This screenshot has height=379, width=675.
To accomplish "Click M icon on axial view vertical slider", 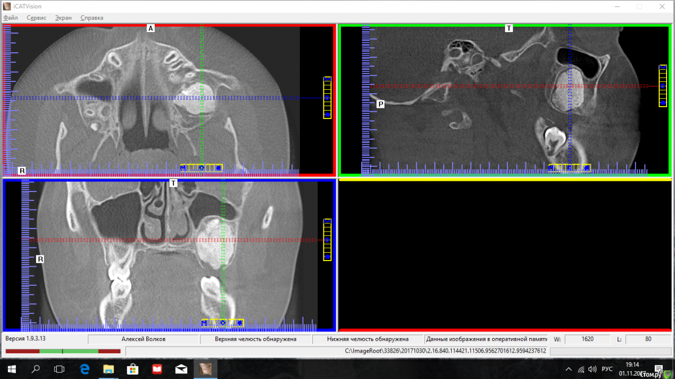I will point(327,80).
